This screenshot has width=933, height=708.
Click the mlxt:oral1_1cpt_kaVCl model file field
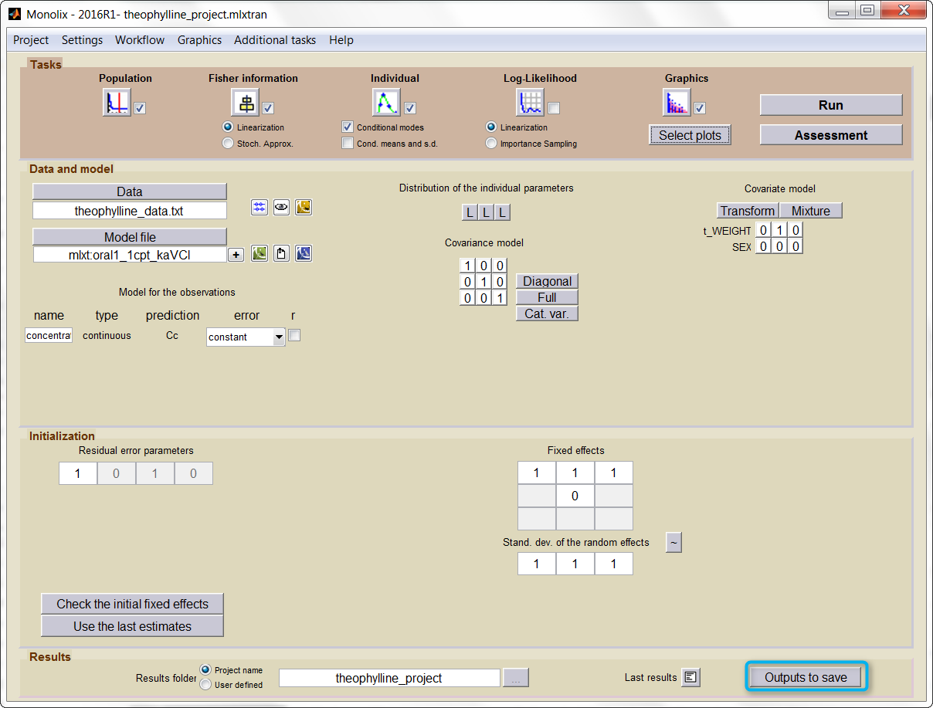(130, 255)
